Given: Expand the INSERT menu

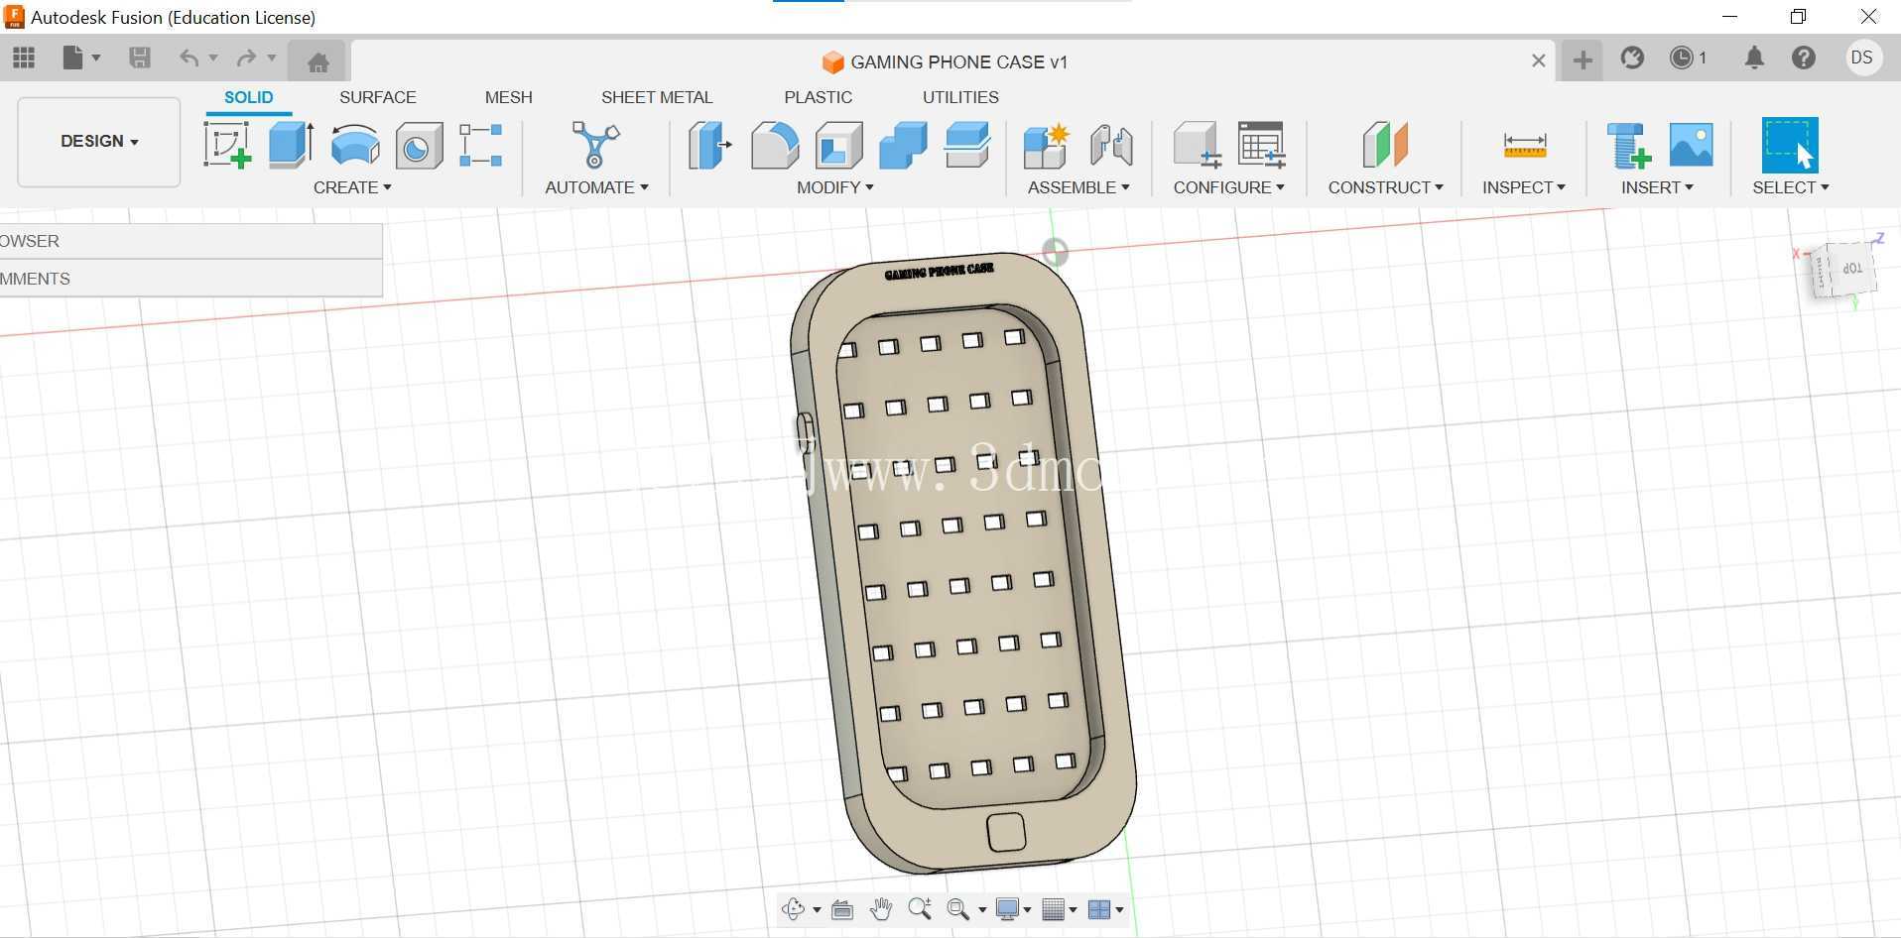Looking at the screenshot, I should [1657, 187].
